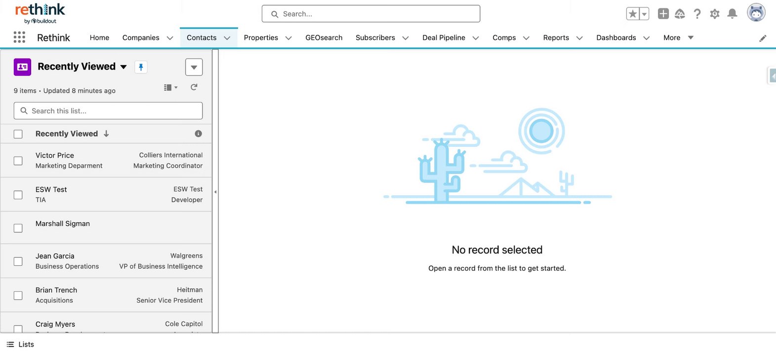Open the Contacts tab
The height and width of the screenshot is (355, 776).
tap(202, 37)
